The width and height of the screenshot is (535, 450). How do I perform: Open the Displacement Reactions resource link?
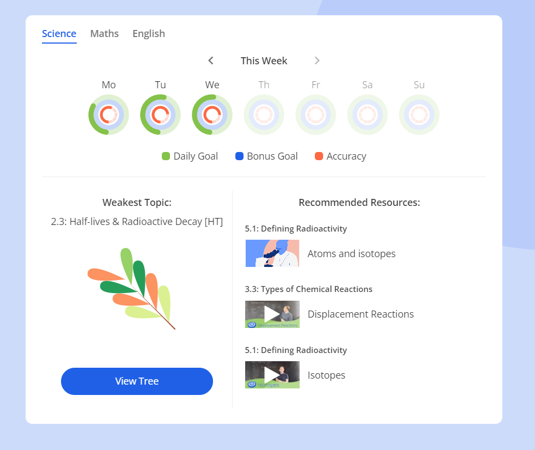tap(361, 314)
